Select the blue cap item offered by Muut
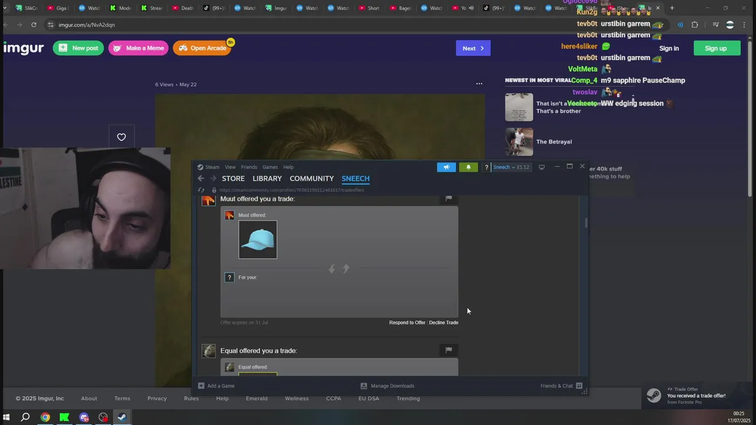The width and height of the screenshot is (756, 425). click(x=258, y=240)
